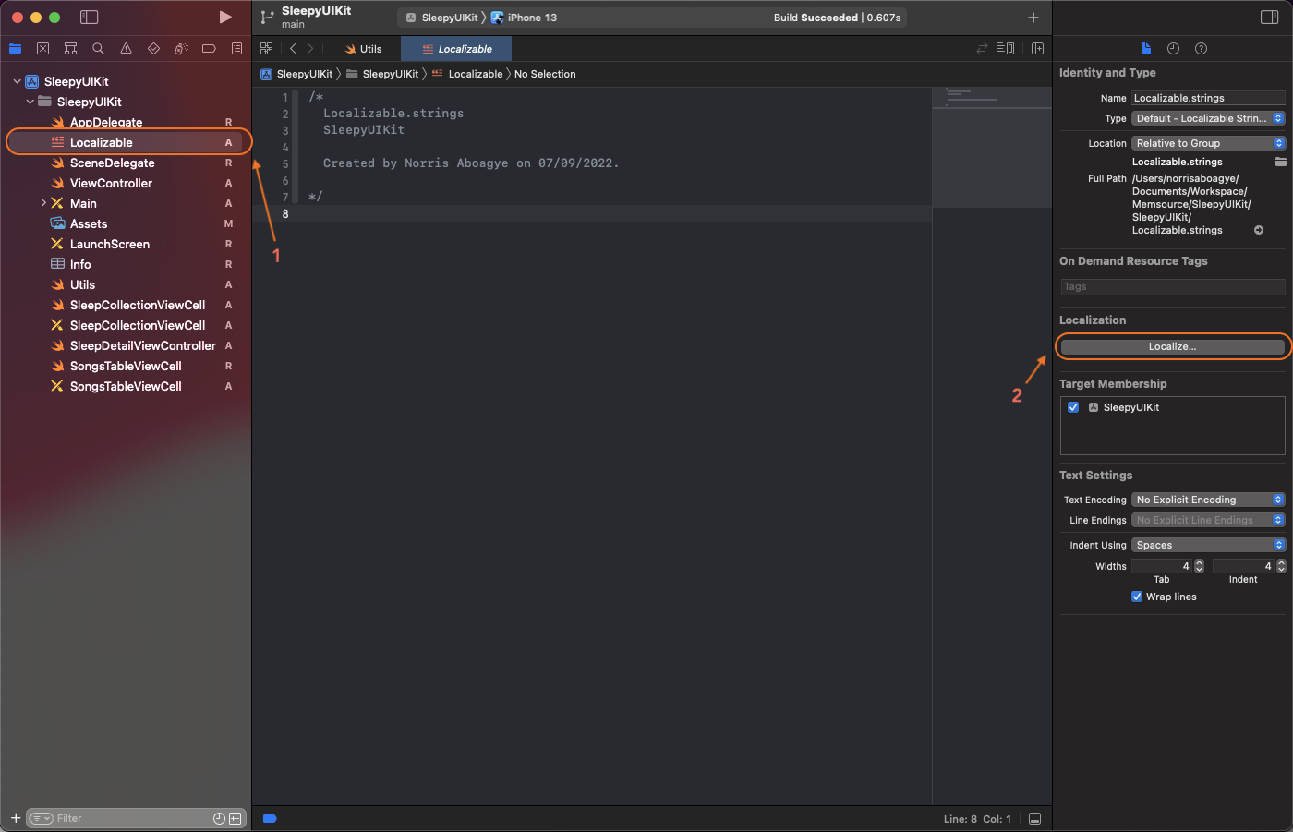
Task: Select the Localizable editor tab
Action: point(457,49)
